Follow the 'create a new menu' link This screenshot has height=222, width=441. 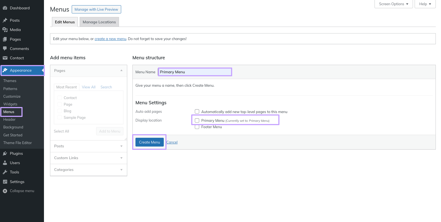110,39
